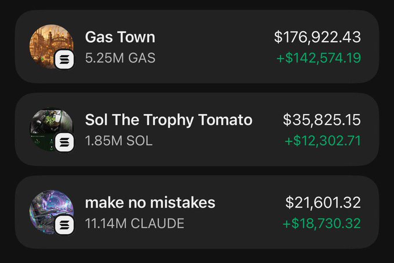Select the Sol The Trophy Tomato name

(x=168, y=120)
